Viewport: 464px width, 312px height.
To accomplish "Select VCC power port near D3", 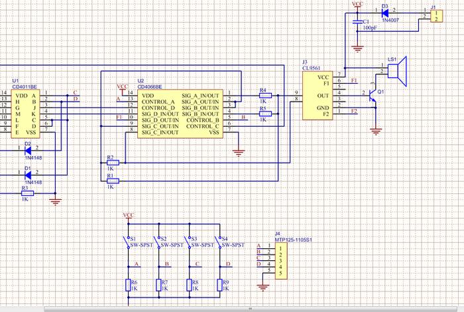I will click(x=357, y=5).
